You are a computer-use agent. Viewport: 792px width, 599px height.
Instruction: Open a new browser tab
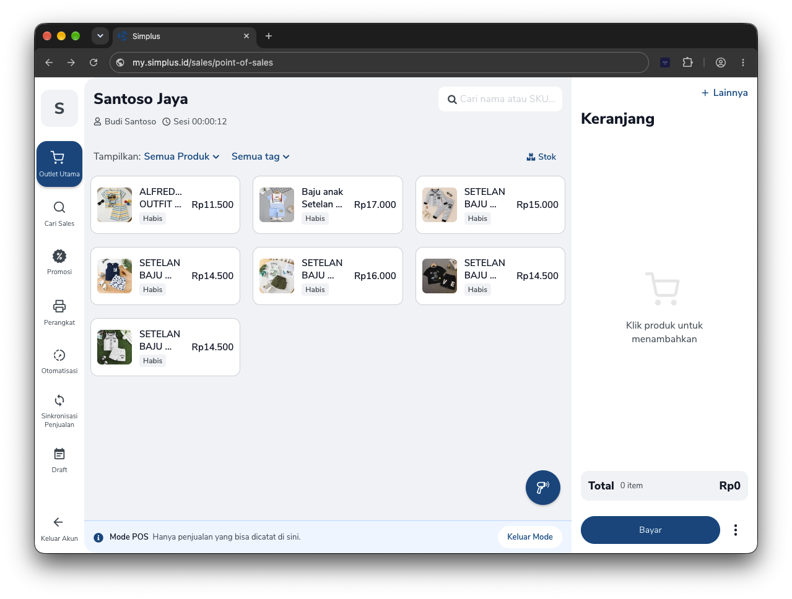point(269,36)
